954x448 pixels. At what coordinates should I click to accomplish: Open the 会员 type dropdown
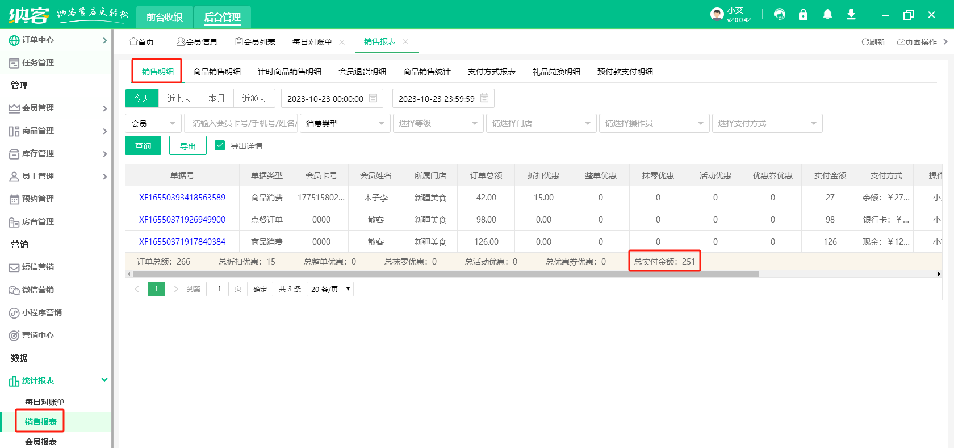pyautogui.click(x=153, y=123)
